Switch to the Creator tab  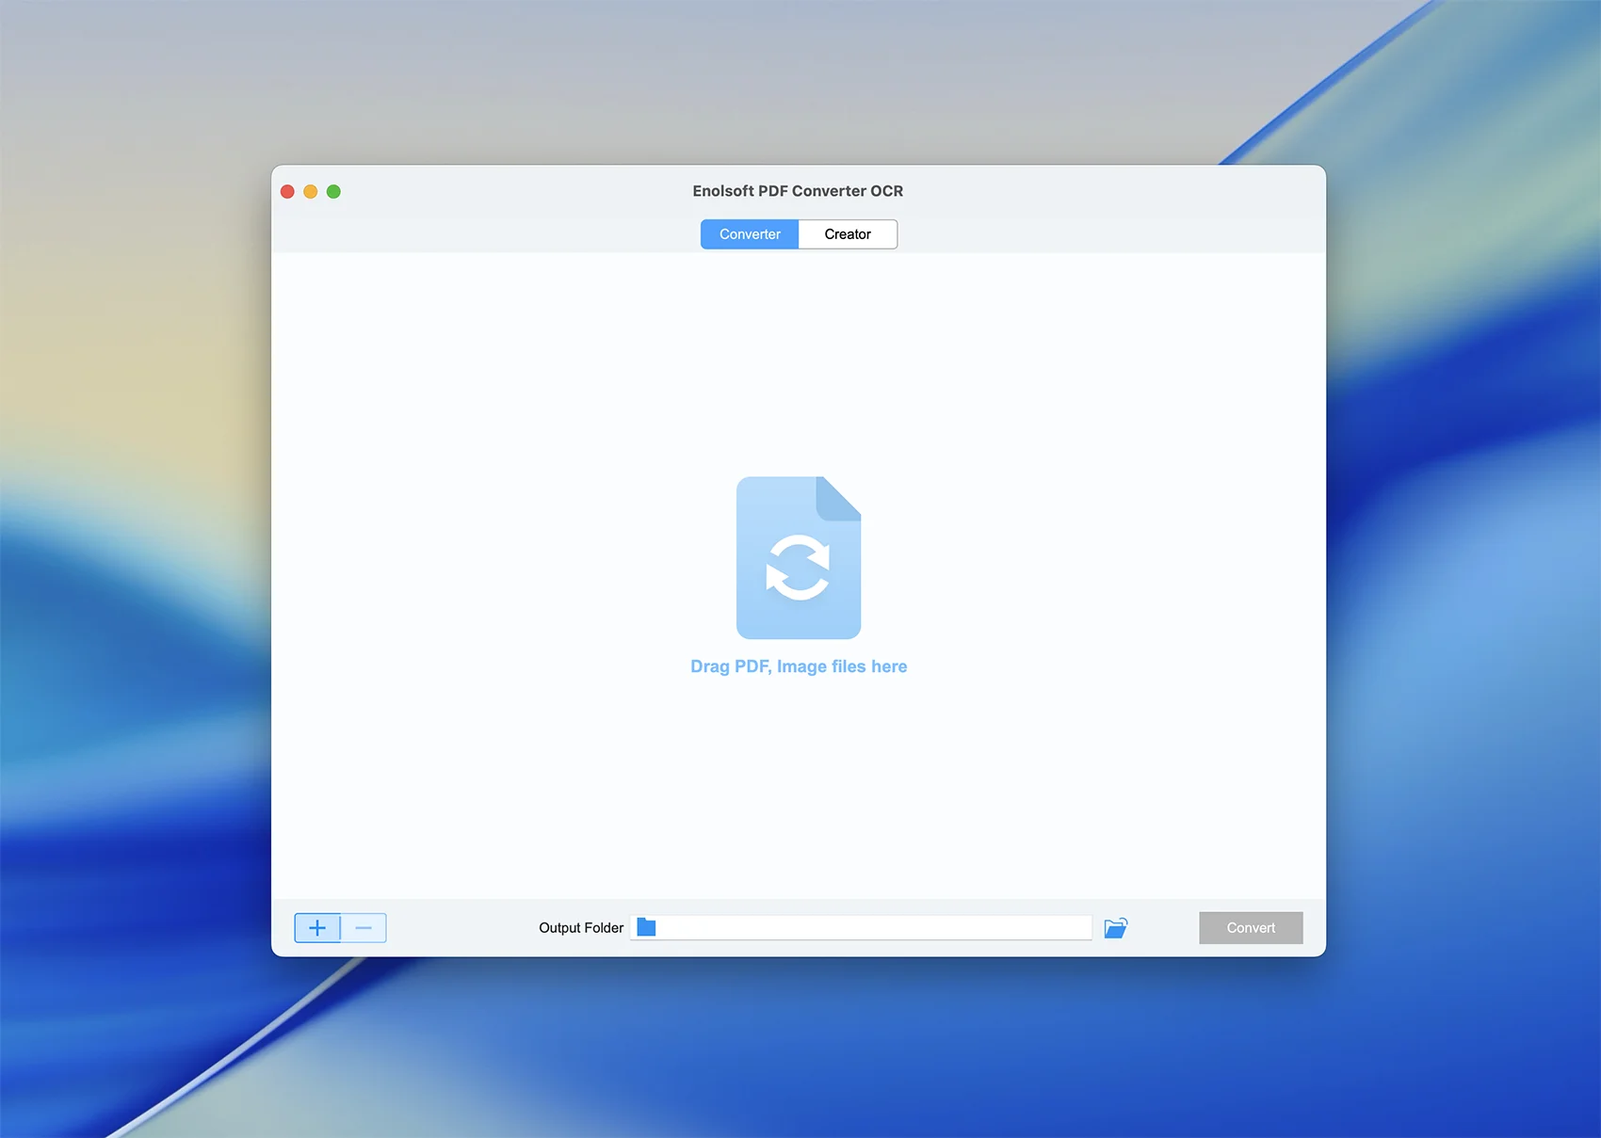848,234
